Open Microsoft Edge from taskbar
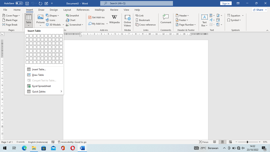This screenshot has width=270, height=152. point(24,148)
